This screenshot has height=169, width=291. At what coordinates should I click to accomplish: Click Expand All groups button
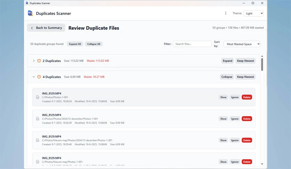tap(75, 44)
